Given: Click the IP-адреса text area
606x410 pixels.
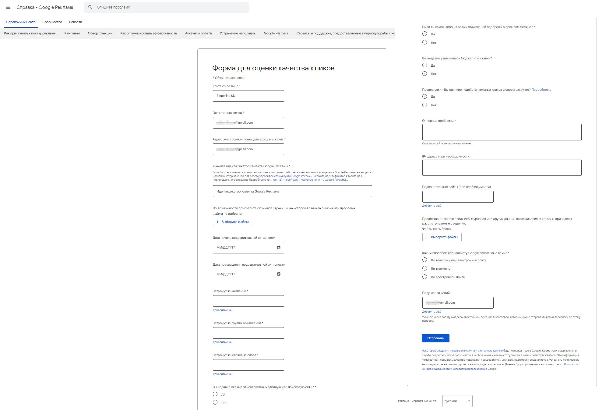Looking at the screenshot, I should point(502,168).
